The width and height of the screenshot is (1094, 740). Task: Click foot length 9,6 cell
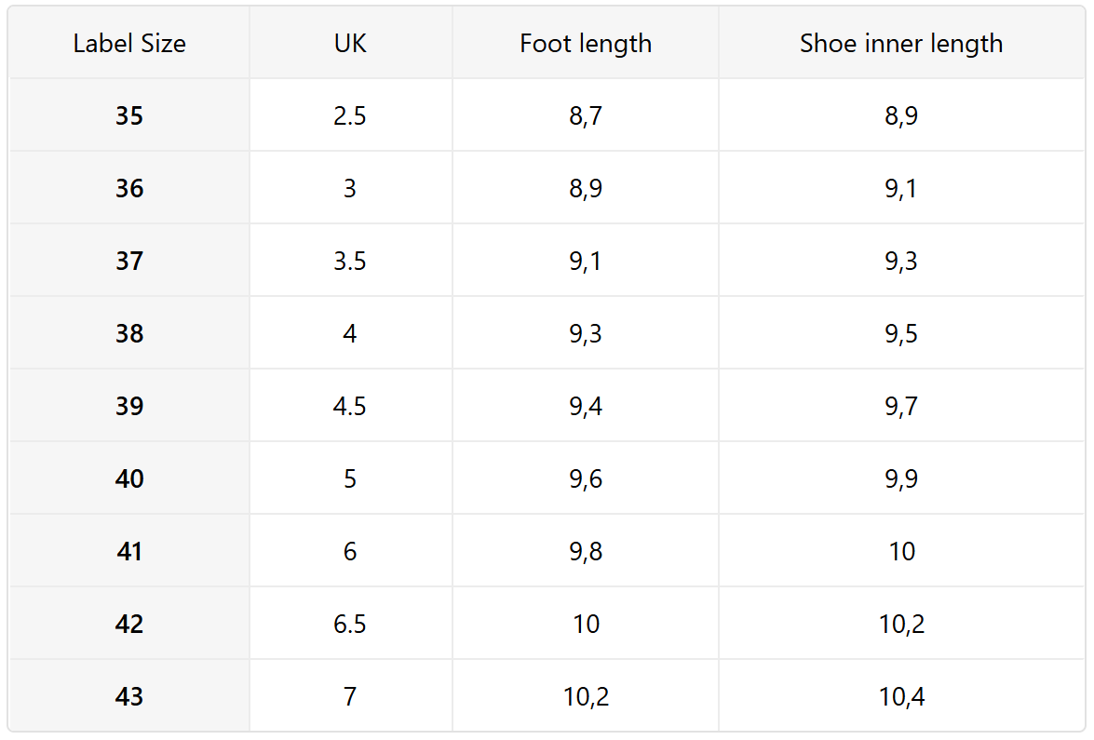586,479
